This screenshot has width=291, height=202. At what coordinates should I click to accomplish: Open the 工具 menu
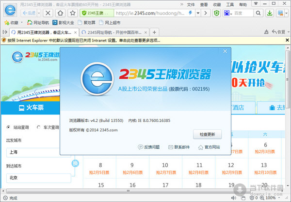(x=230, y=5)
